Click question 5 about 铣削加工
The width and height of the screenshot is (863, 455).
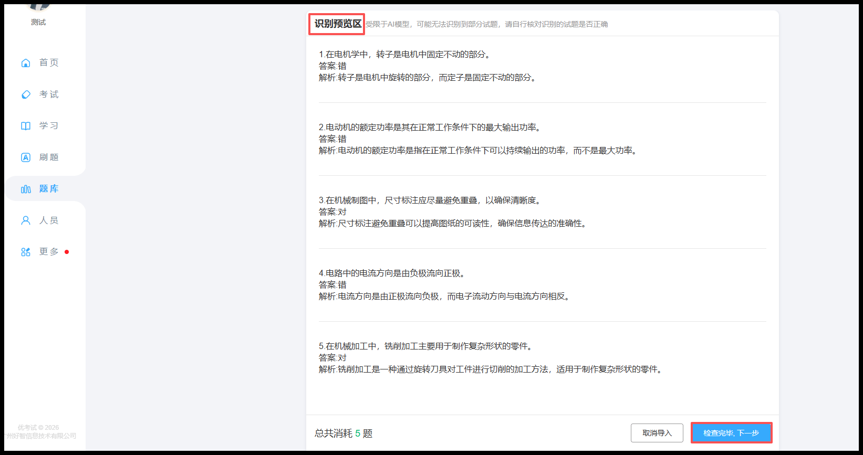pyautogui.click(x=427, y=346)
